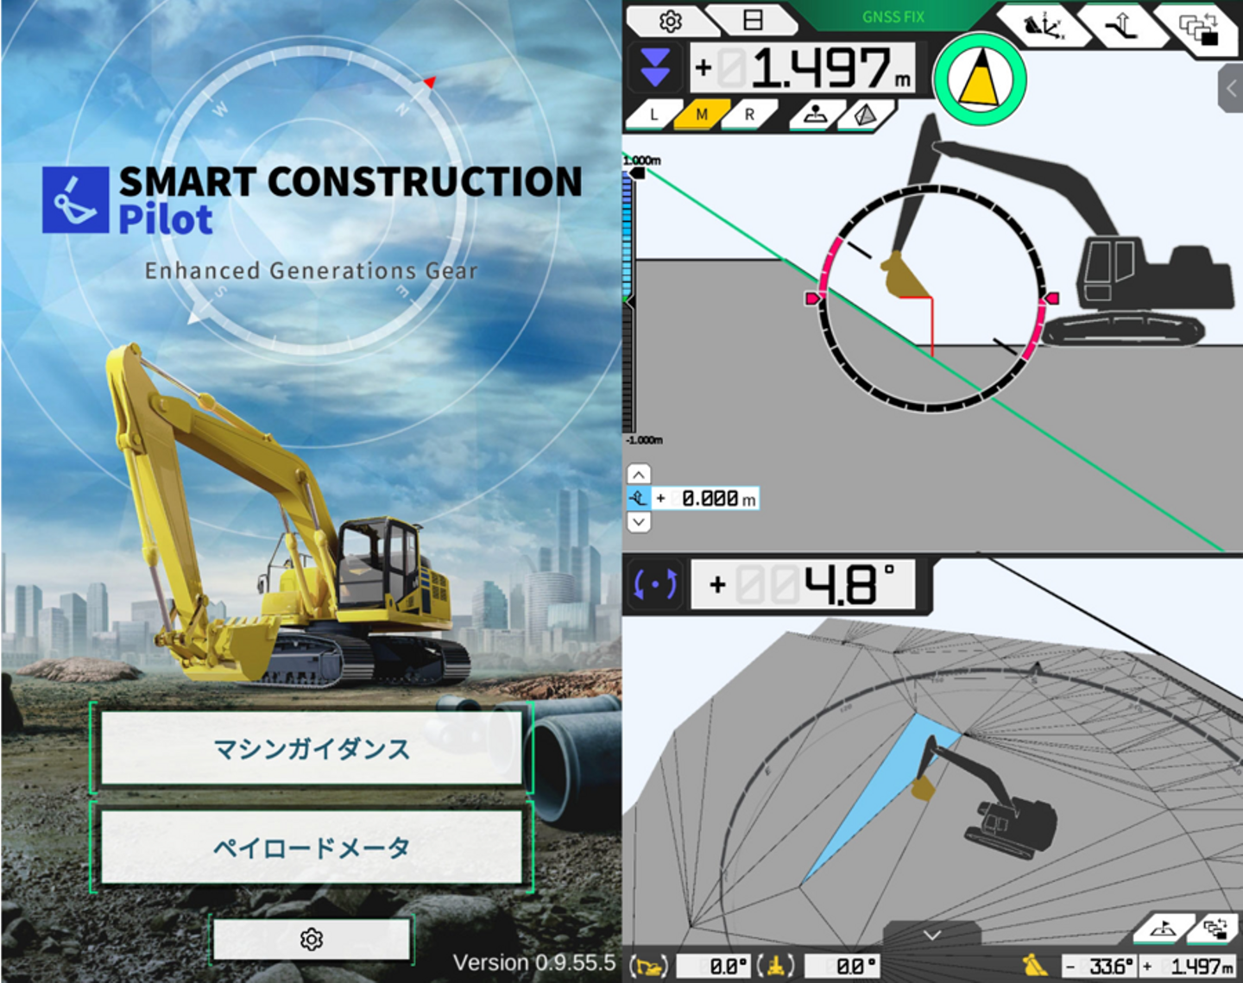1243x983 pixels.
Task: Click the yellow bucket angle icon
Action: (1036, 965)
